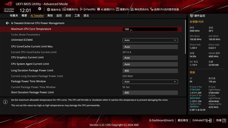Expand the Package Power Time Window dropdown

coord(150,82)
